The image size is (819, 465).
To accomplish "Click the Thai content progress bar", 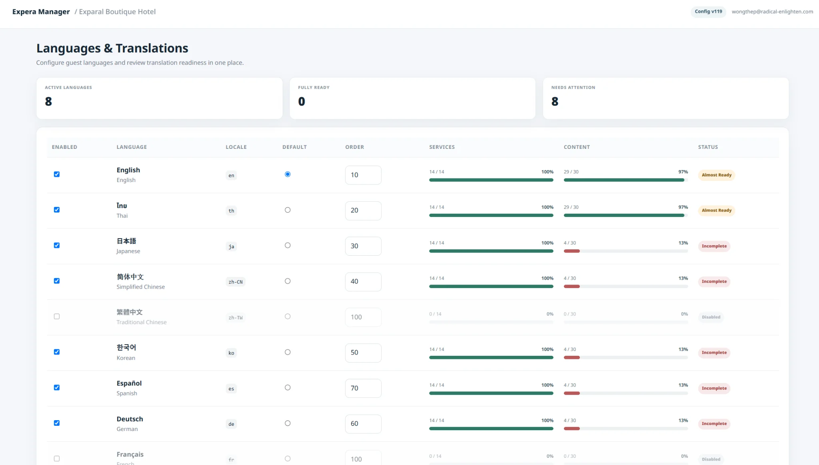I will point(626,215).
